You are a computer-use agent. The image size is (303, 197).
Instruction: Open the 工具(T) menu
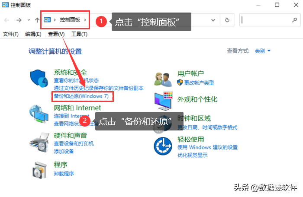tap(79, 34)
